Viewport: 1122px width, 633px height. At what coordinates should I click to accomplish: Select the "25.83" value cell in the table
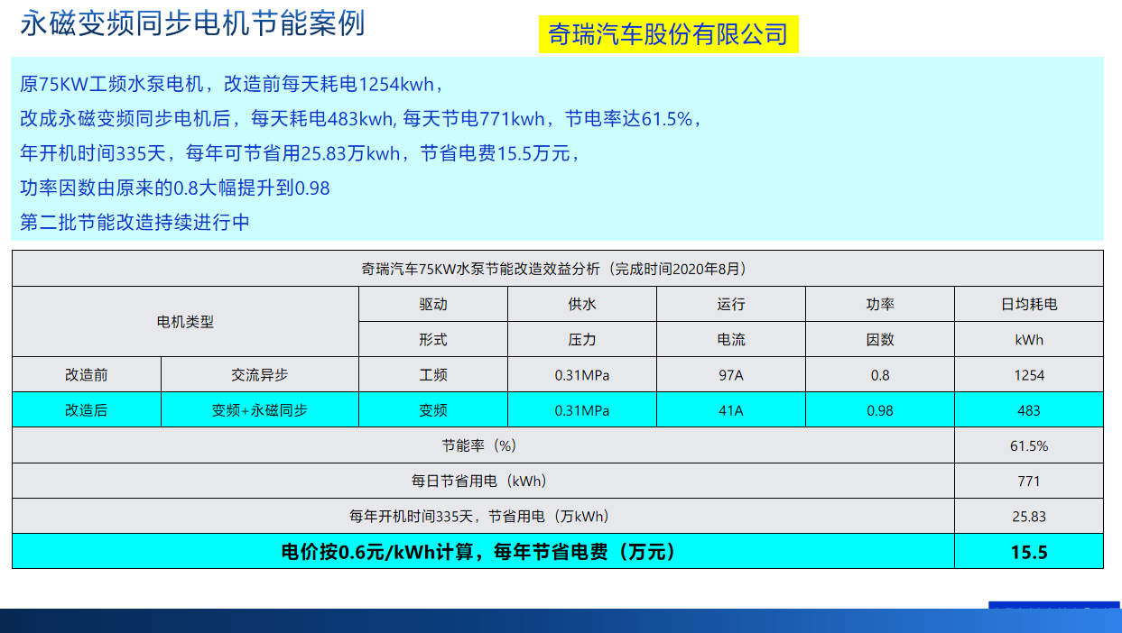(1029, 516)
